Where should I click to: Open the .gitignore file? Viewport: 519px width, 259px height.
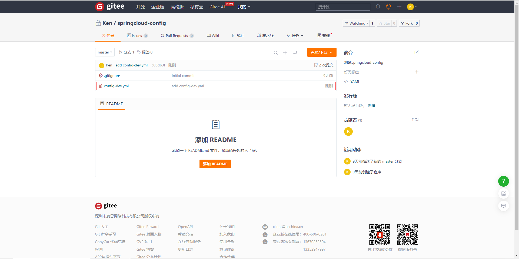coord(112,76)
